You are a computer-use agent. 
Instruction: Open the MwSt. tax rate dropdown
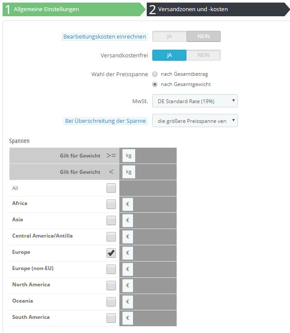pos(195,101)
